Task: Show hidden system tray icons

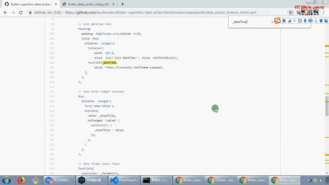Action: (304, 180)
